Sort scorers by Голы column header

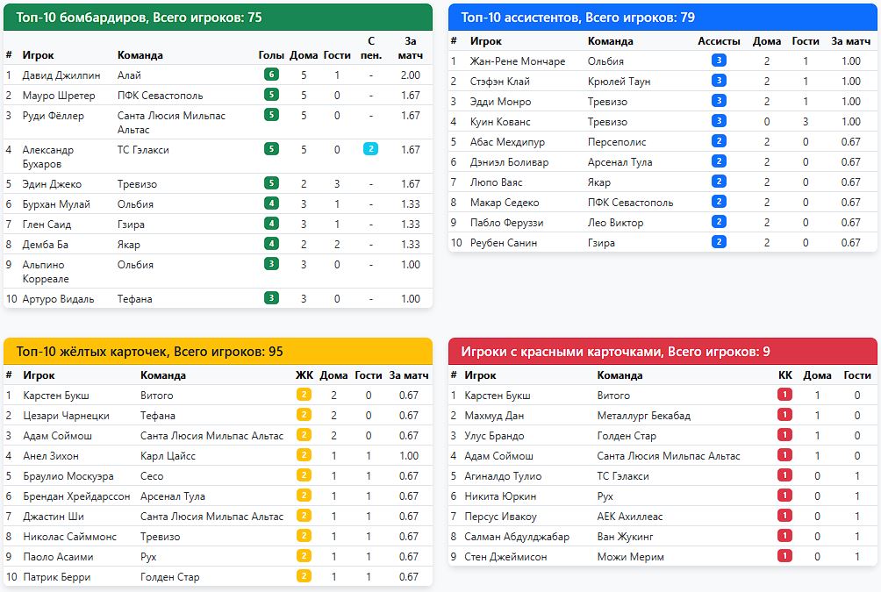pyautogui.click(x=271, y=55)
